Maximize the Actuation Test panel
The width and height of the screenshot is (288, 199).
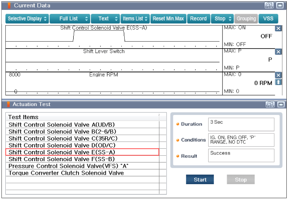point(281,105)
